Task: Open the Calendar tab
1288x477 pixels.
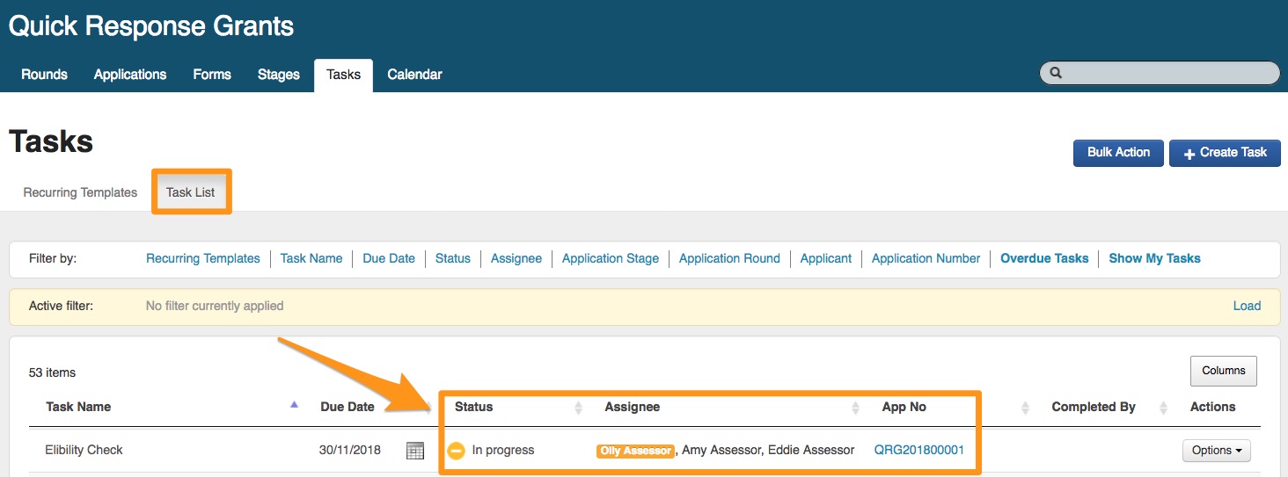Action: [x=414, y=75]
